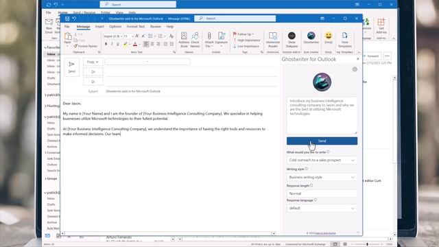The height and width of the screenshot is (247, 439).
Task: Click the text highlight color marker
Action: click(126, 44)
